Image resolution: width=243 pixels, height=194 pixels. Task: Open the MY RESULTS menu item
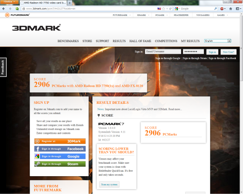(x=190, y=41)
